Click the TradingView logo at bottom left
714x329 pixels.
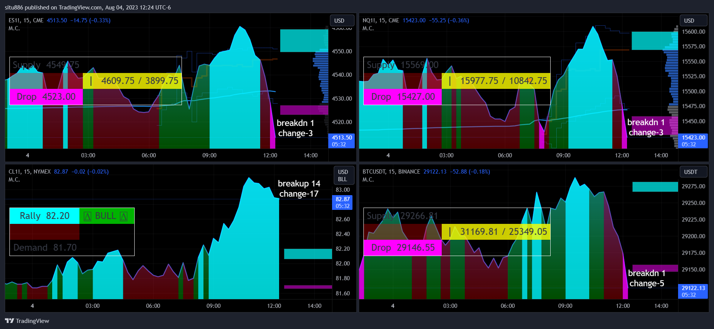tap(27, 321)
